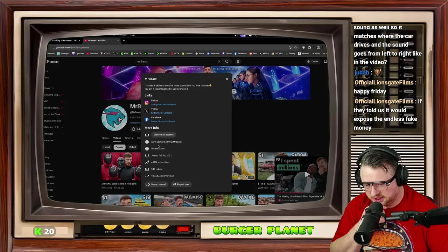
Task: Select the 459M subscribers text
Action: tap(160, 162)
